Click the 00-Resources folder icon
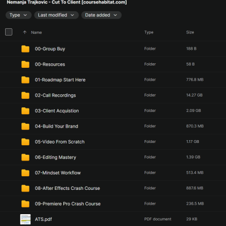Screen dimensions: 226x226 [25, 64]
